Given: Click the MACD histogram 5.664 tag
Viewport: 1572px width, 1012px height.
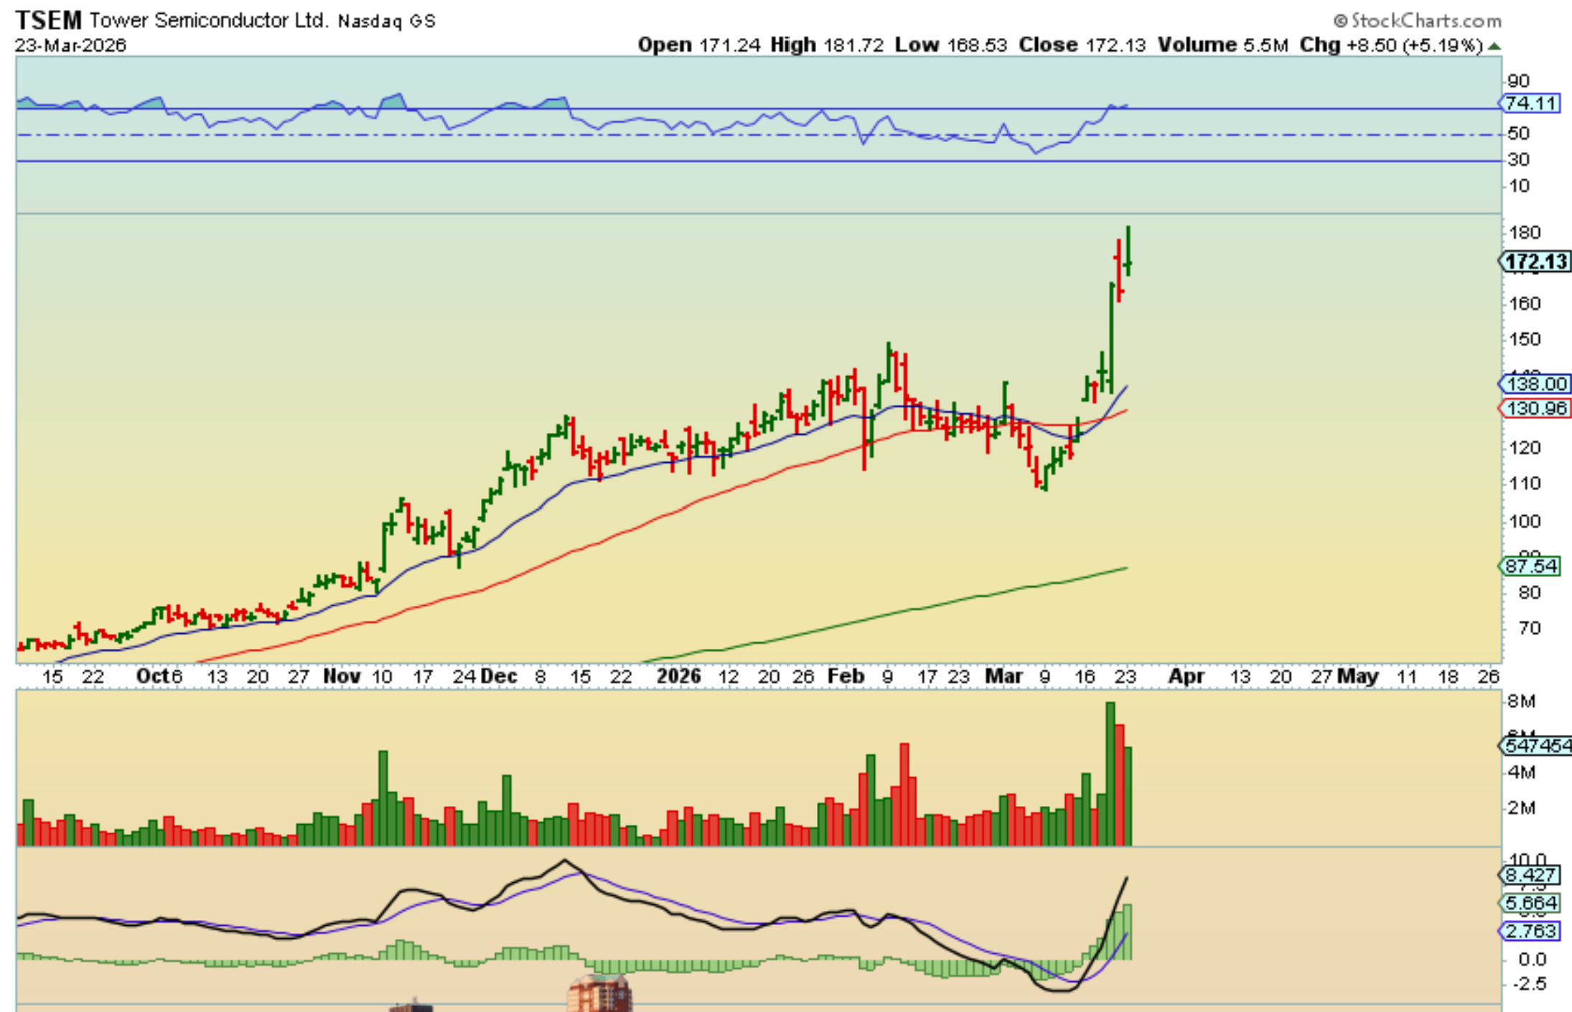Looking at the screenshot, I should coord(1530,903).
